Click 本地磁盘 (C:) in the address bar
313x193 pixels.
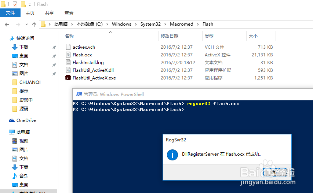pos(90,24)
